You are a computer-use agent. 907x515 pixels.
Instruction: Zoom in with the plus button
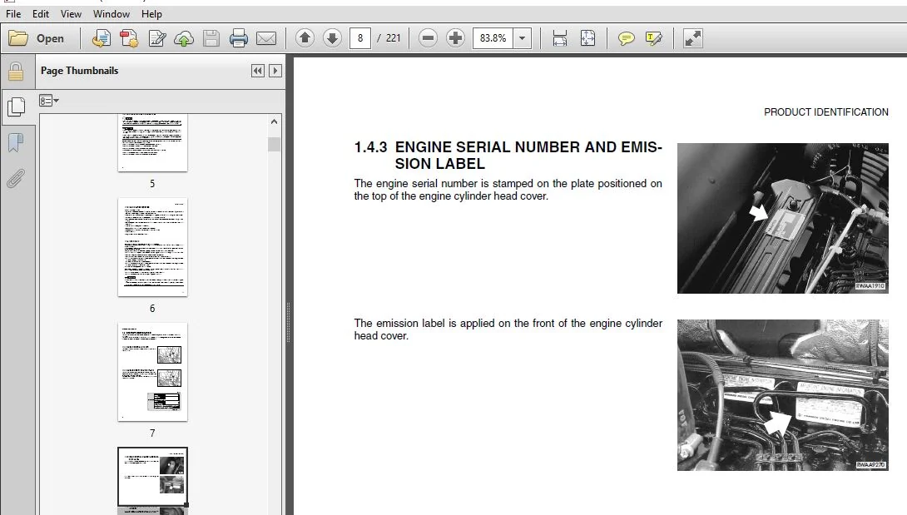[456, 38]
